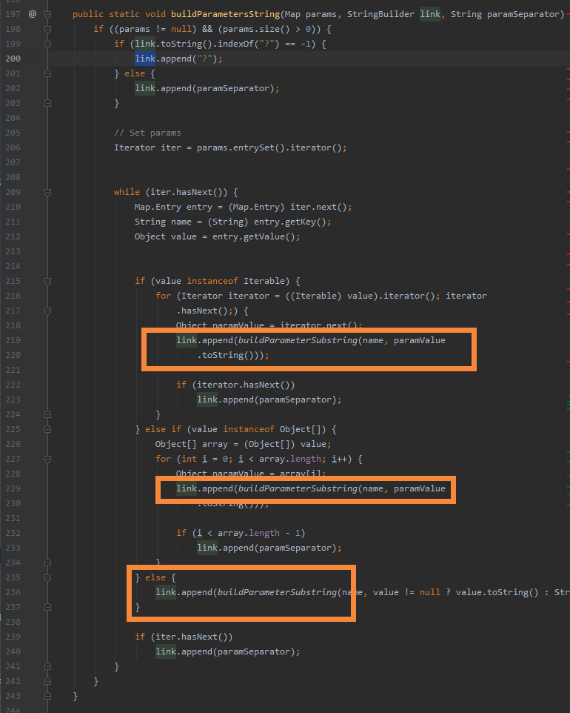Click the fold end marker on line 242

pyautogui.click(x=47, y=681)
